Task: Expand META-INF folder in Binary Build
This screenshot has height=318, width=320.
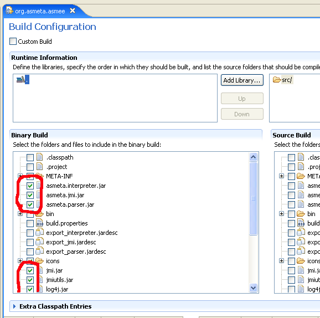Action: coord(20,176)
